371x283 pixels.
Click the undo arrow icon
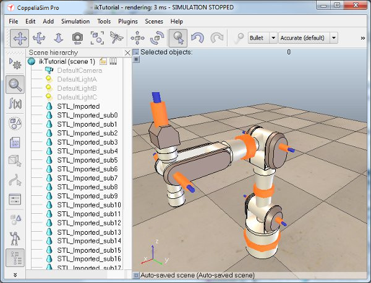tap(198, 38)
